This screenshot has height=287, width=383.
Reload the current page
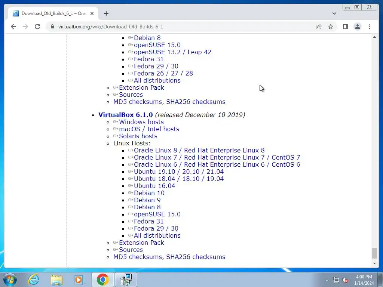pyautogui.click(x=37, y=27)
